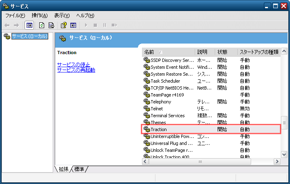The image size is (290, 184).
Task: Click the vertical scrollbar down arrow
Action: click(x=284, y=155)
